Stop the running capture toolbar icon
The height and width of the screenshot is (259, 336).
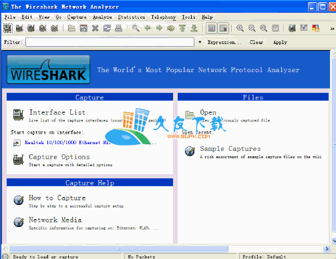[x=43, y=28]
